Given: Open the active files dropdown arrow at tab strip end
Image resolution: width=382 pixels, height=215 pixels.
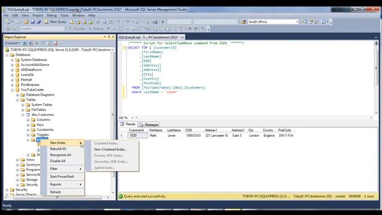Looking at the screenshot, I should [x=376, y=38].
